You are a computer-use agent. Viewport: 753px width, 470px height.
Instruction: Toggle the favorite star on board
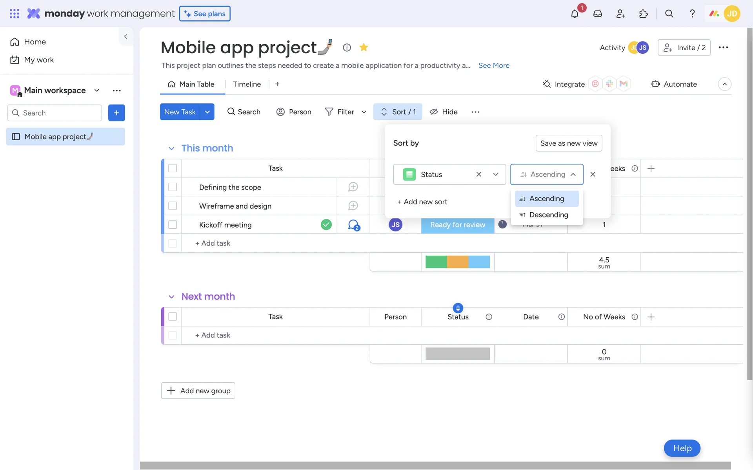(x=364, y=47)
